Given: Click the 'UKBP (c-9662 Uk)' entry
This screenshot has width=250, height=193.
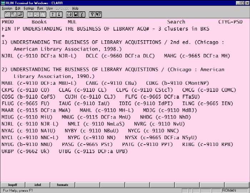Looking at the screenshot, I should pyautogui.click(x=25, y=151).
